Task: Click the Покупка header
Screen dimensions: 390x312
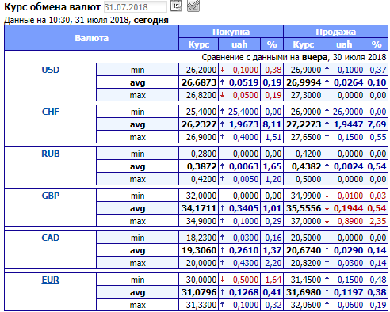Action: (231, 32)
